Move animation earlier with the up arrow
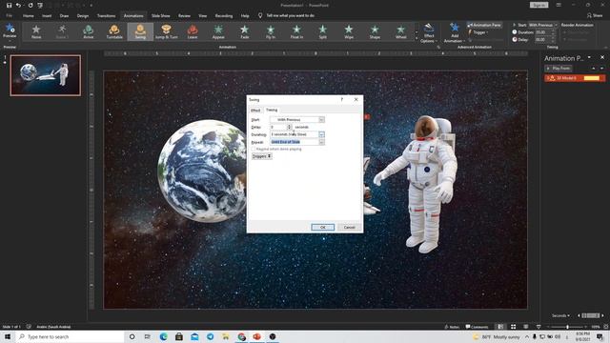Screen dimensions: 610x343 [x=593, y=69]
